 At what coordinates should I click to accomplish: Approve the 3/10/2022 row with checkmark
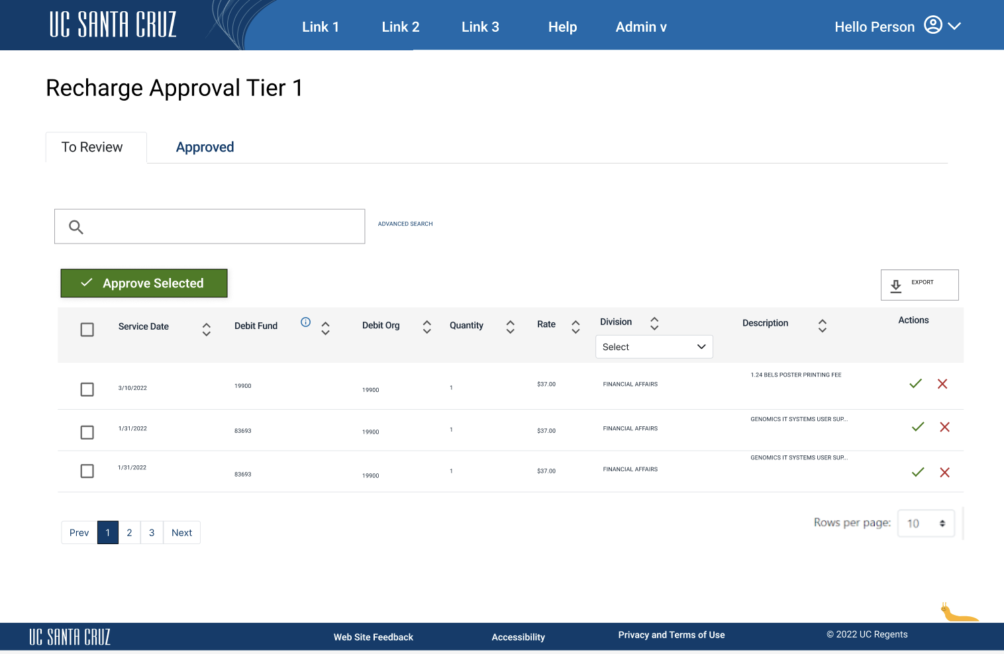(x=915, y=384)
